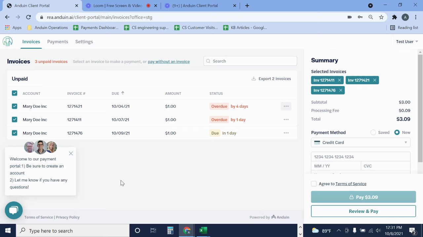The height and width of the screenshot is (237, 423).
Task: Open Reading list in bookmarks bar
Action: pyautogui.click(x=404, y=28)
